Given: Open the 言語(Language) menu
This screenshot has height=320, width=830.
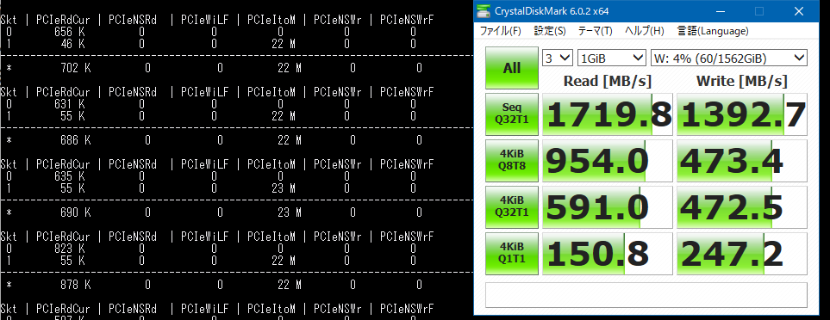Looking at the screenshot, I should coord(713,31).
